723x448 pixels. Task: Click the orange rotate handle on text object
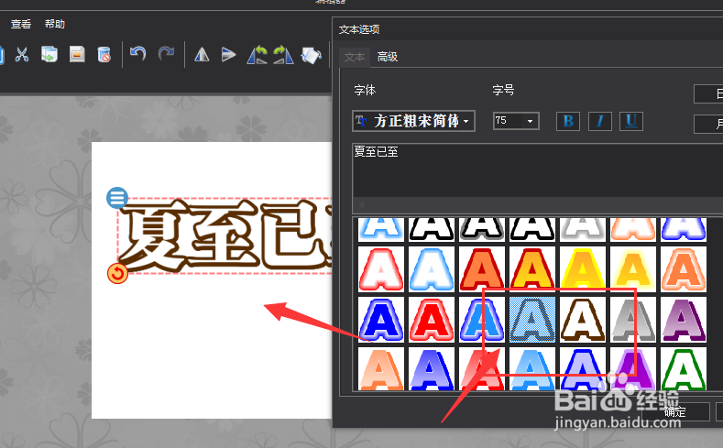[117, 273]
